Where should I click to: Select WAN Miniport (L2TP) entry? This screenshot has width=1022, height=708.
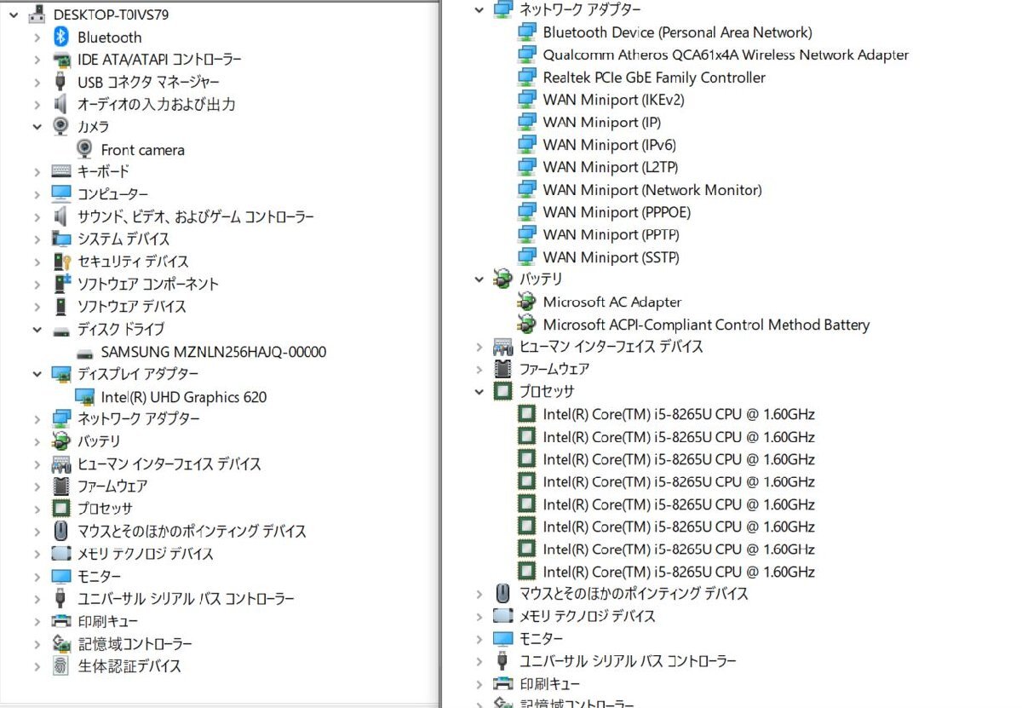610,167
